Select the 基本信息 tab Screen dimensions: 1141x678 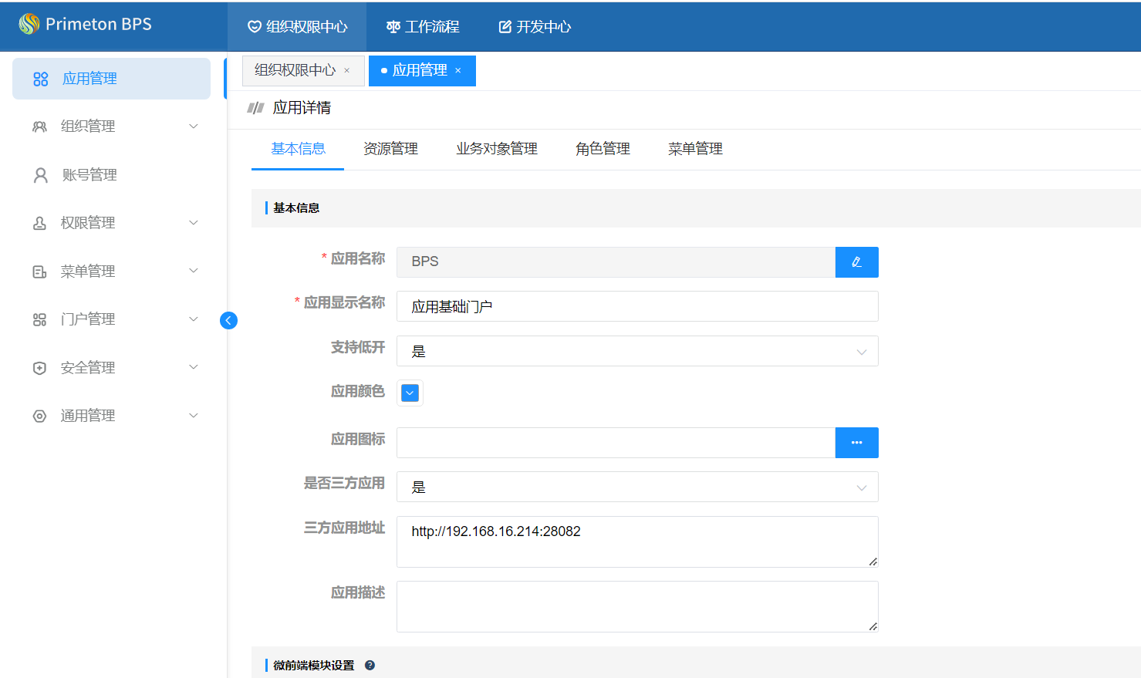pos(298,149)
